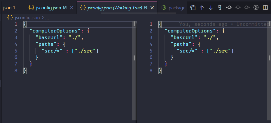Select the jsconfig.json (Working Tree) tab
The height and width of the screenshot is (123, 271).
(117, 8)
